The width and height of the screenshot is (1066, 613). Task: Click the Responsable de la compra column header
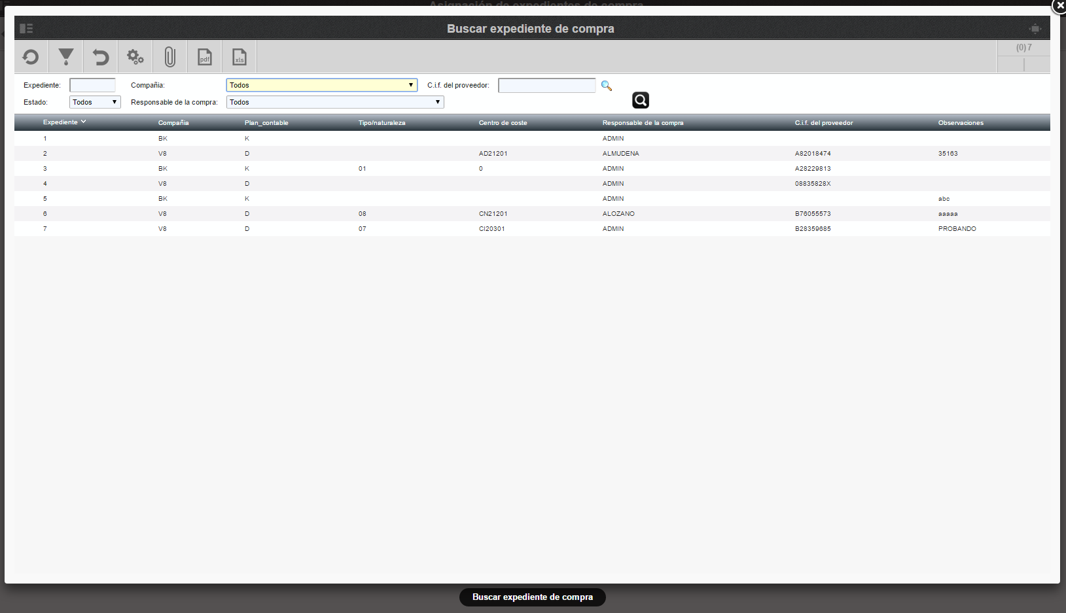[643, 123]
